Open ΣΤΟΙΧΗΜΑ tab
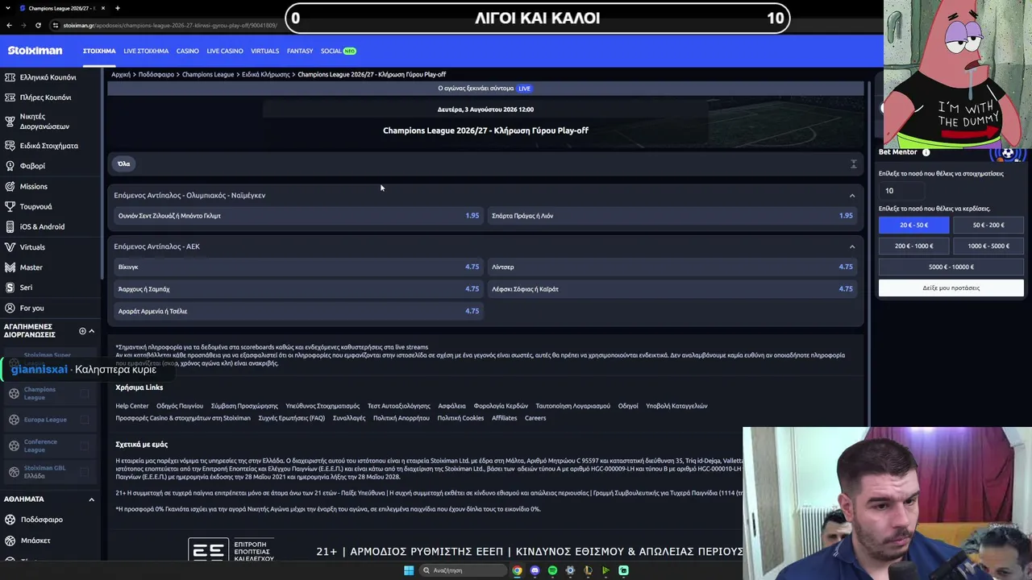Image resolution: width=1032 pixels, height=580 pixels. coord(99,51)
